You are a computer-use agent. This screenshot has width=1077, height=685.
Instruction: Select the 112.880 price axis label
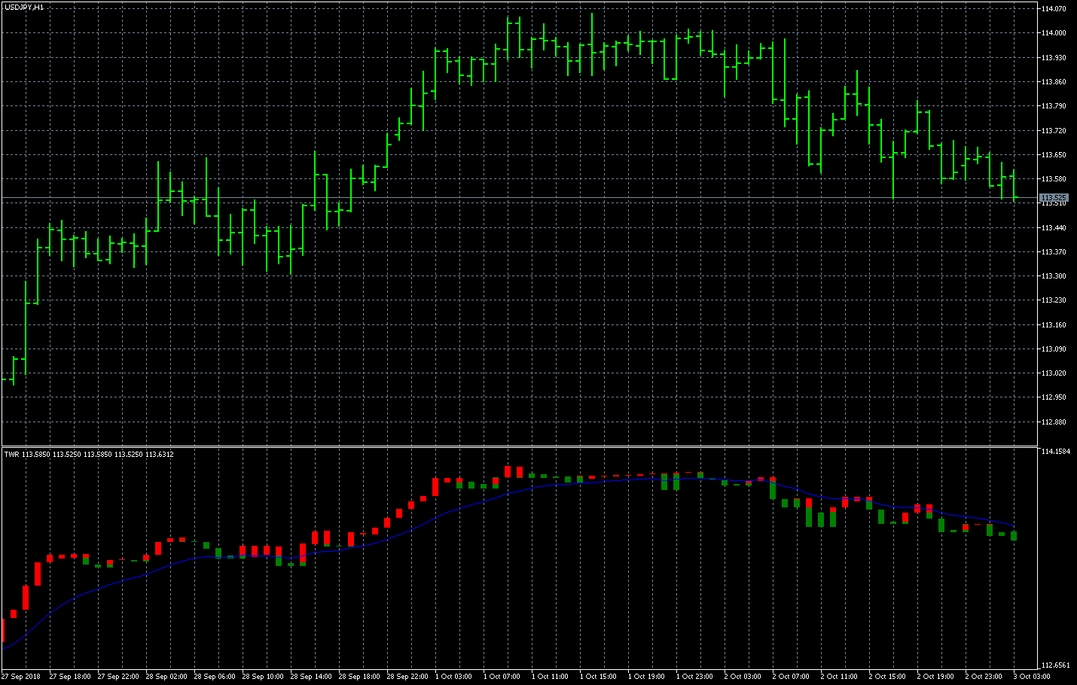coord(1053,422)
